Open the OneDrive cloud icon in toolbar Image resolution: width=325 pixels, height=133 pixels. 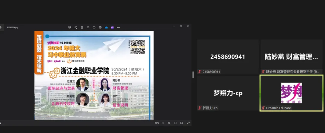click(x=106, y=27)
